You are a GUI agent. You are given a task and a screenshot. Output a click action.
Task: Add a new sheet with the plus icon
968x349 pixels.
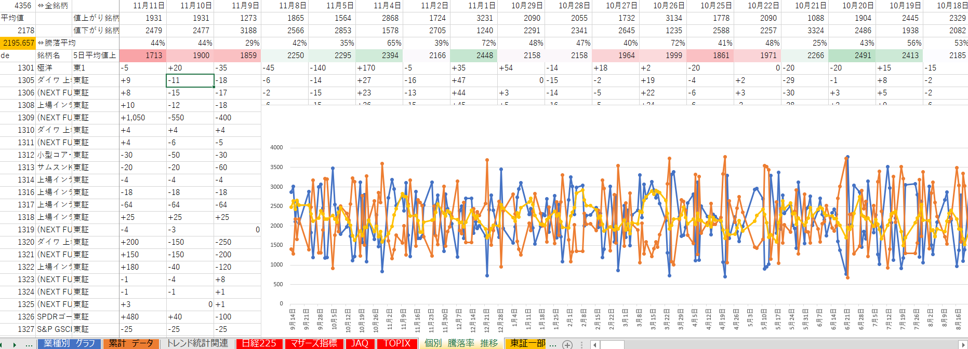[x=567, y=344]
